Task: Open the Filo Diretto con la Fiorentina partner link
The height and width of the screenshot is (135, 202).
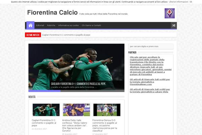Action: coord(150,66)
